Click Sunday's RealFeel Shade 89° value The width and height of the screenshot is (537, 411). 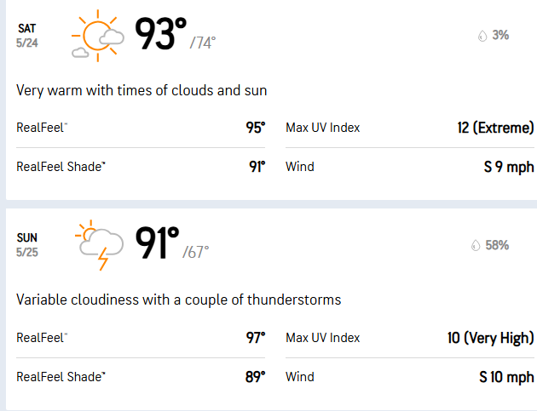(256, 377)
